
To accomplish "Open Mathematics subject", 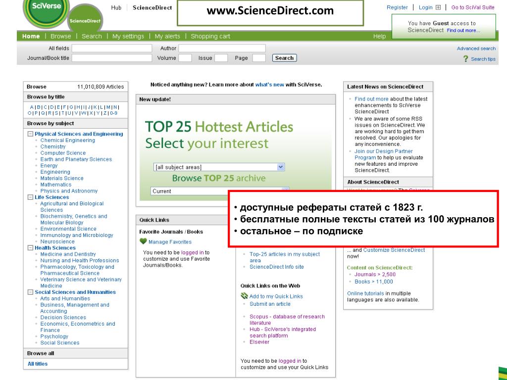I will pyautogui.click(x=55, y=185).
